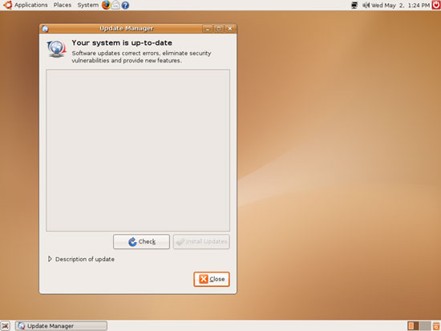
Task: Open the trash icon in bottom panel
Action: pos(436,326)
